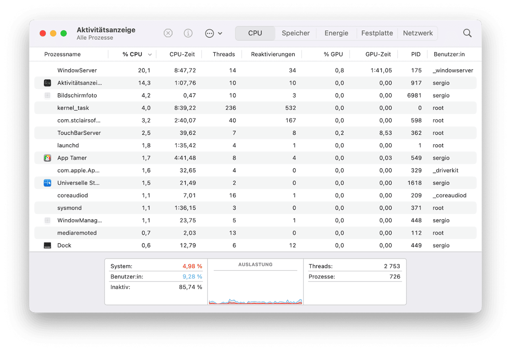Click the Dock process icon
The width and height of the screenshot is (511, 351).
coord(47,245)
